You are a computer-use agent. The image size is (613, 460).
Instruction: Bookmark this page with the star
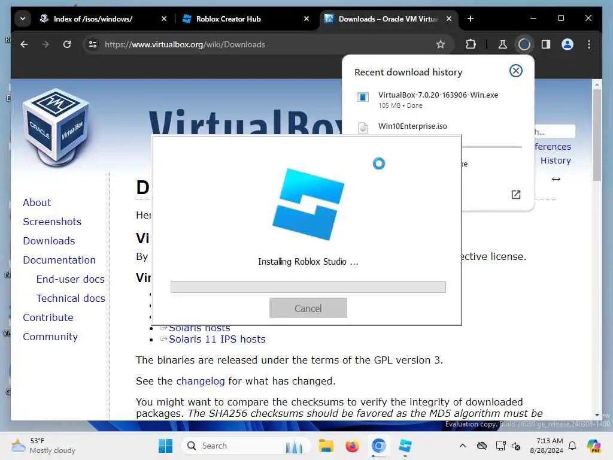pyautogui.click(x=441, y=44)
